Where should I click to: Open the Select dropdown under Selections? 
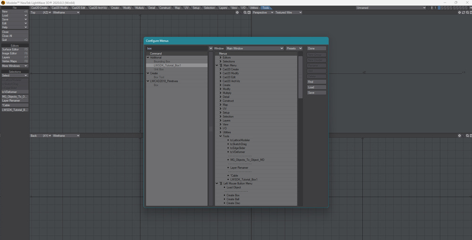(15, 75)
